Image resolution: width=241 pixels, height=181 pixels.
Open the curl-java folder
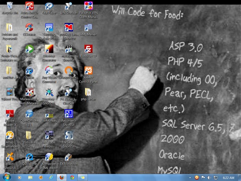click(x=29, y=135)
